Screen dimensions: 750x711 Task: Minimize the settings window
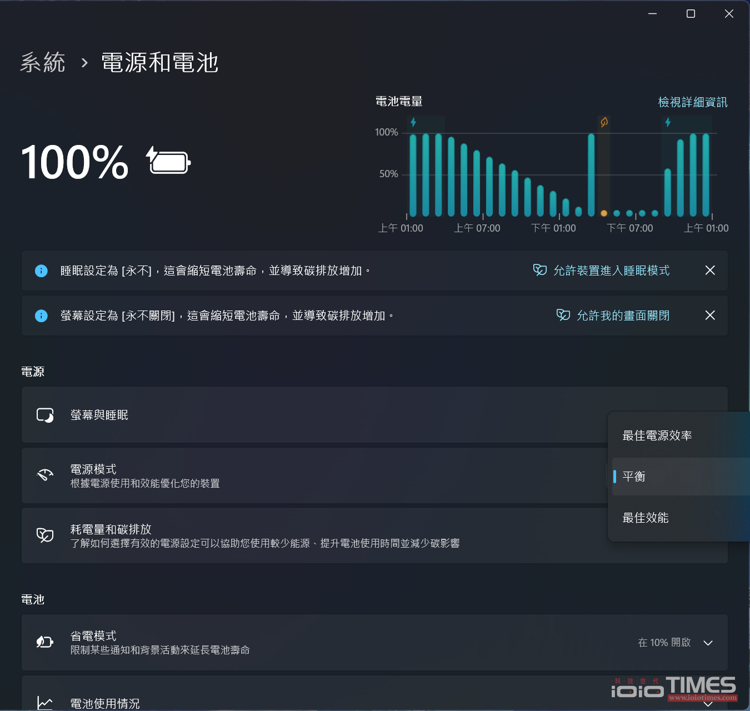tap(653, 13)
